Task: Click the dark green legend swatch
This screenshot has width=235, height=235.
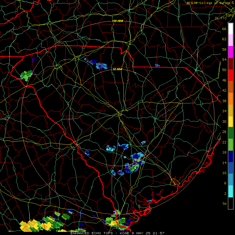Action: coord(231,133)
